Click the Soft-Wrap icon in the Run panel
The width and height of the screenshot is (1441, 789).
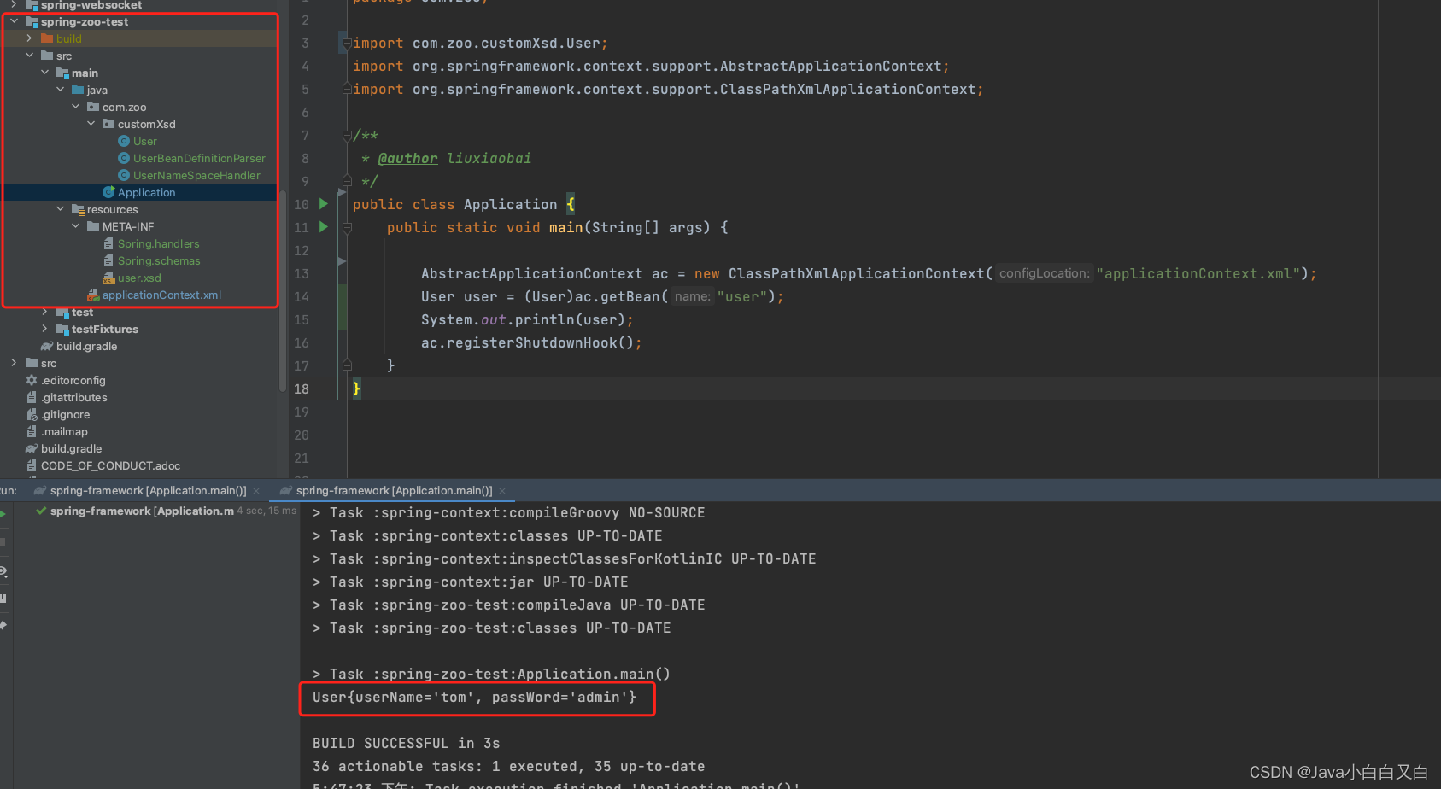point(3,599)
